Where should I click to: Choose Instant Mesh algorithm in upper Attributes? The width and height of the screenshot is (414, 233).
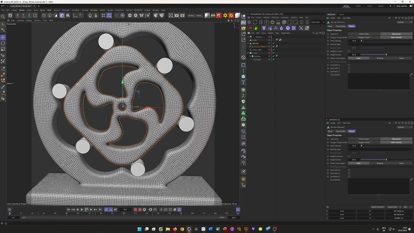tap(364, 34)
